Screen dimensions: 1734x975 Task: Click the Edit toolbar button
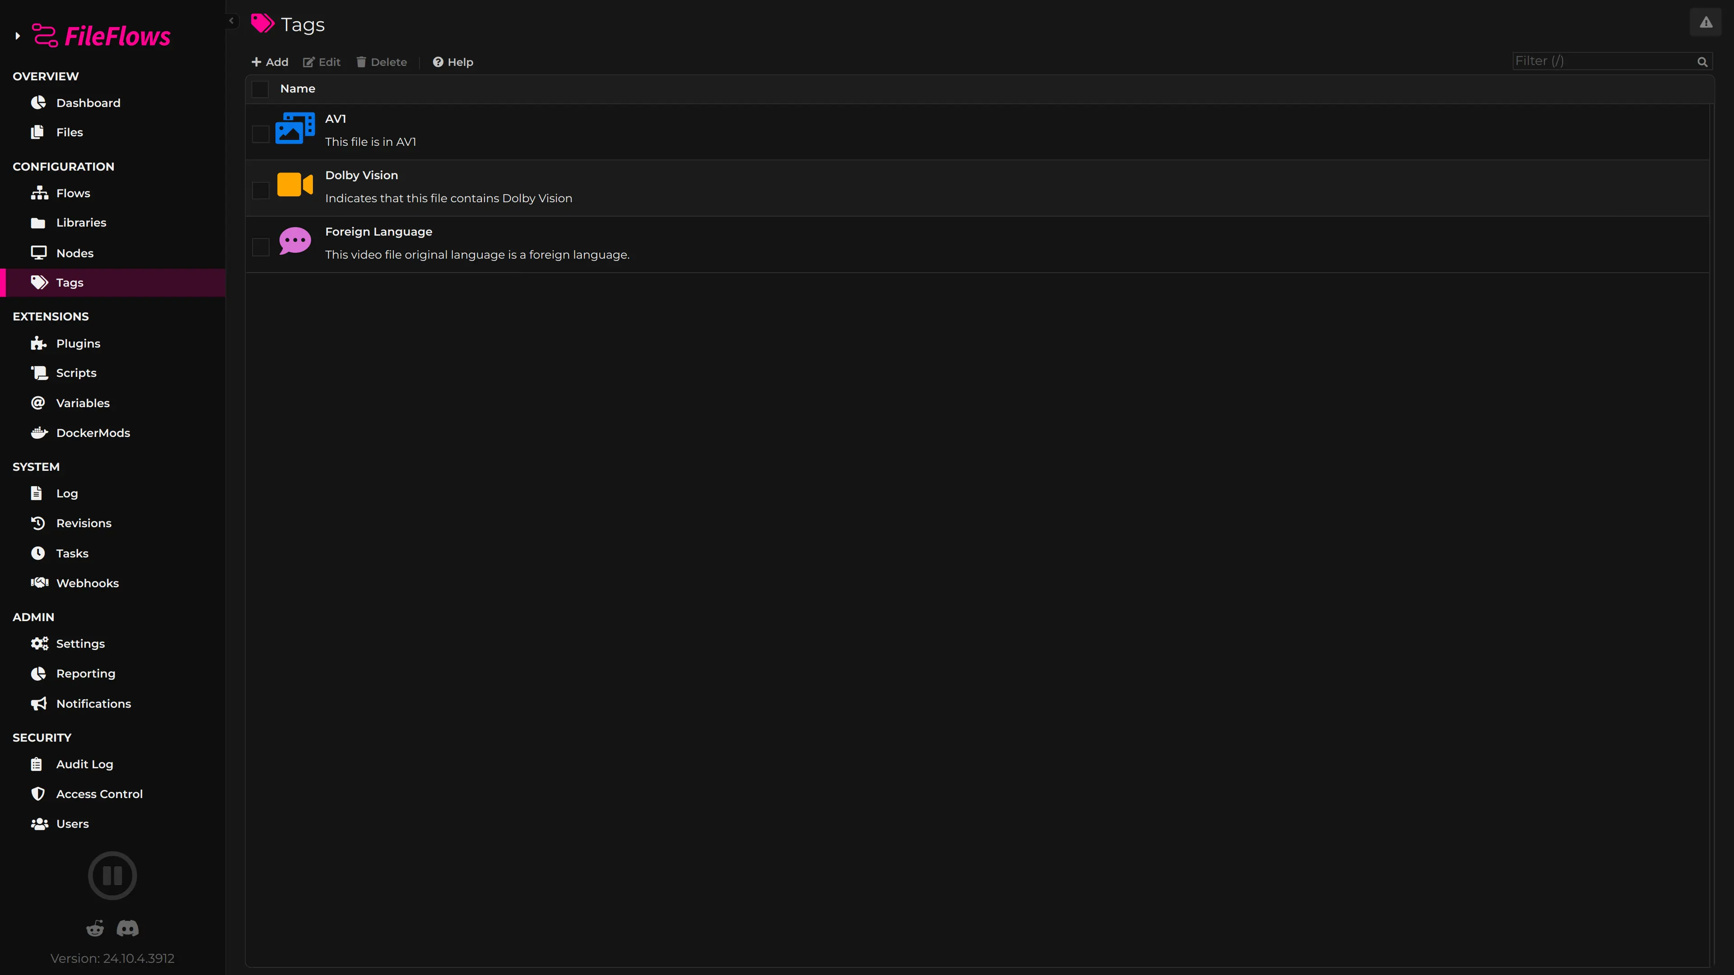(322, 62)
